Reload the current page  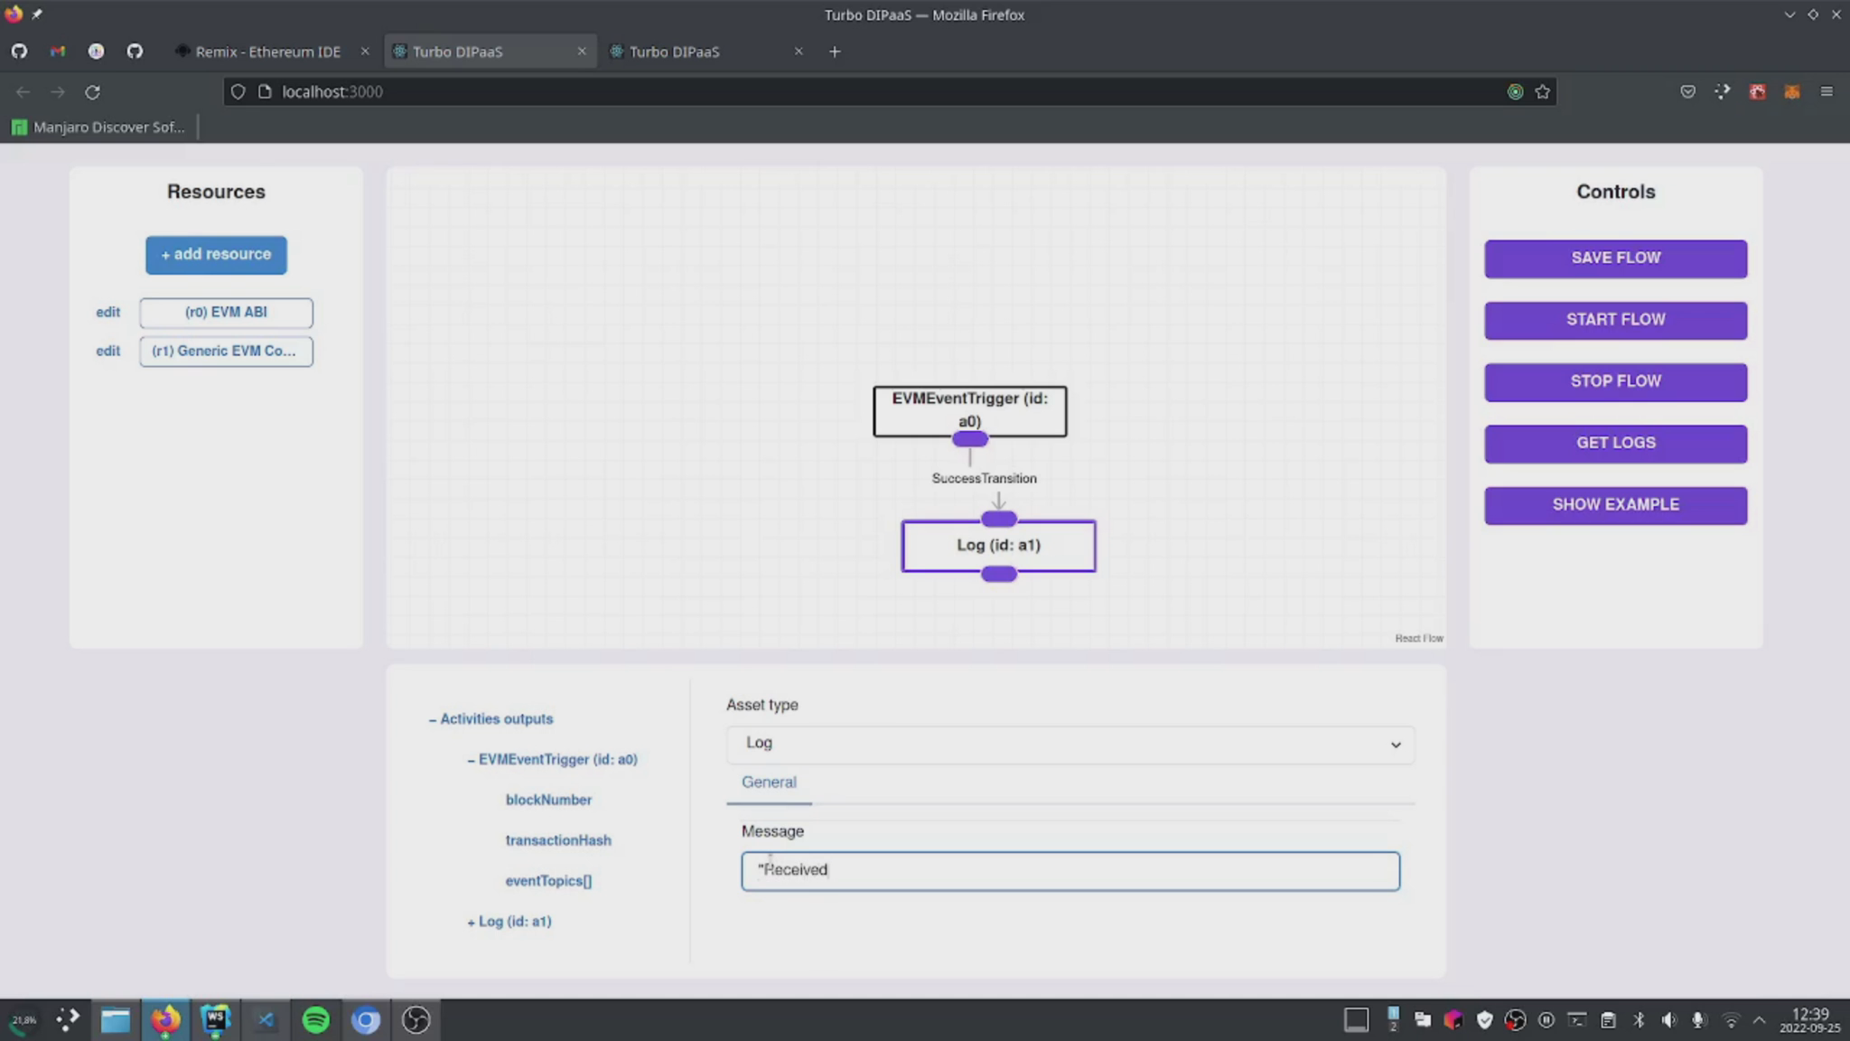(92, 92)
